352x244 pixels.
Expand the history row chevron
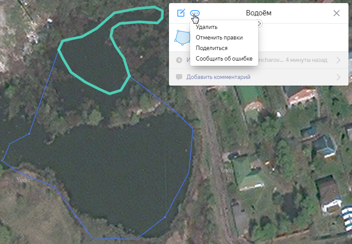(338, 60)
